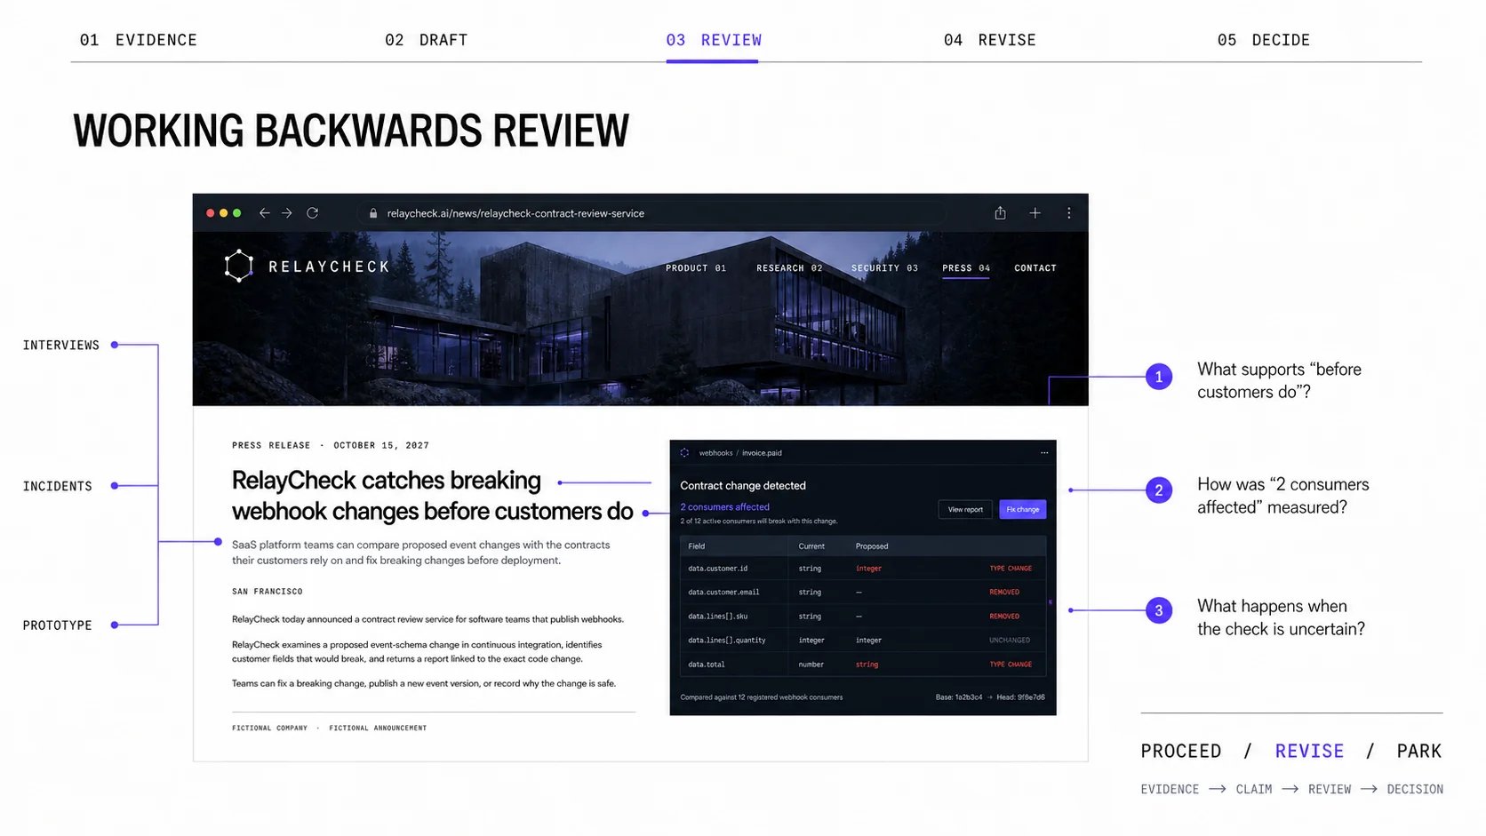Click the INTERVIEWS evidence label

(x=61, y=345)
